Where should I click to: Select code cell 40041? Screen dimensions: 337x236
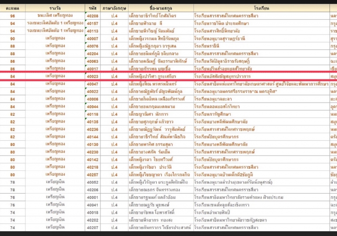(x=93, y=205)
